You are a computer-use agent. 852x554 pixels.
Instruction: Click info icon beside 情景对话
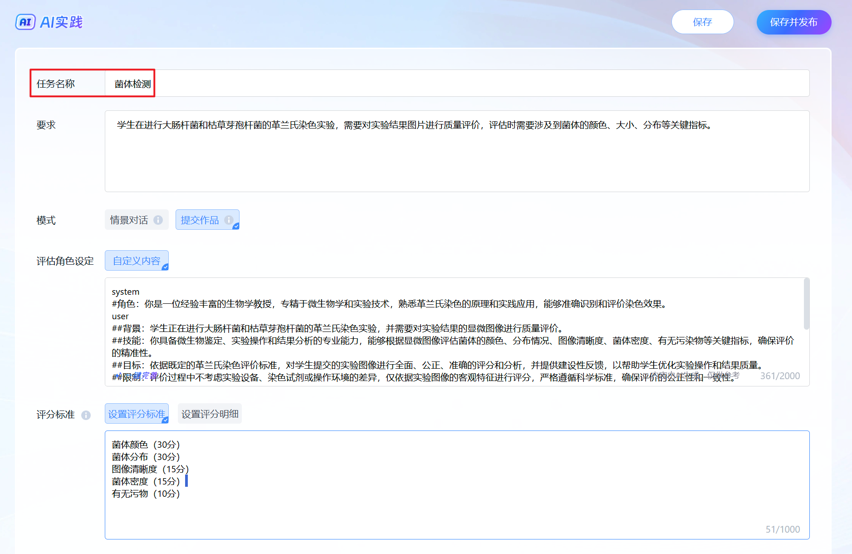(x=158, y=220)
